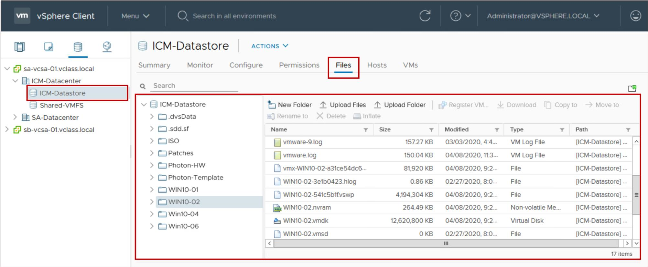Click the vmware-9.log file icon
Image resolution: width=648 pixels, height=267 pixels.
pyautogui.click(x=277, y=142)
